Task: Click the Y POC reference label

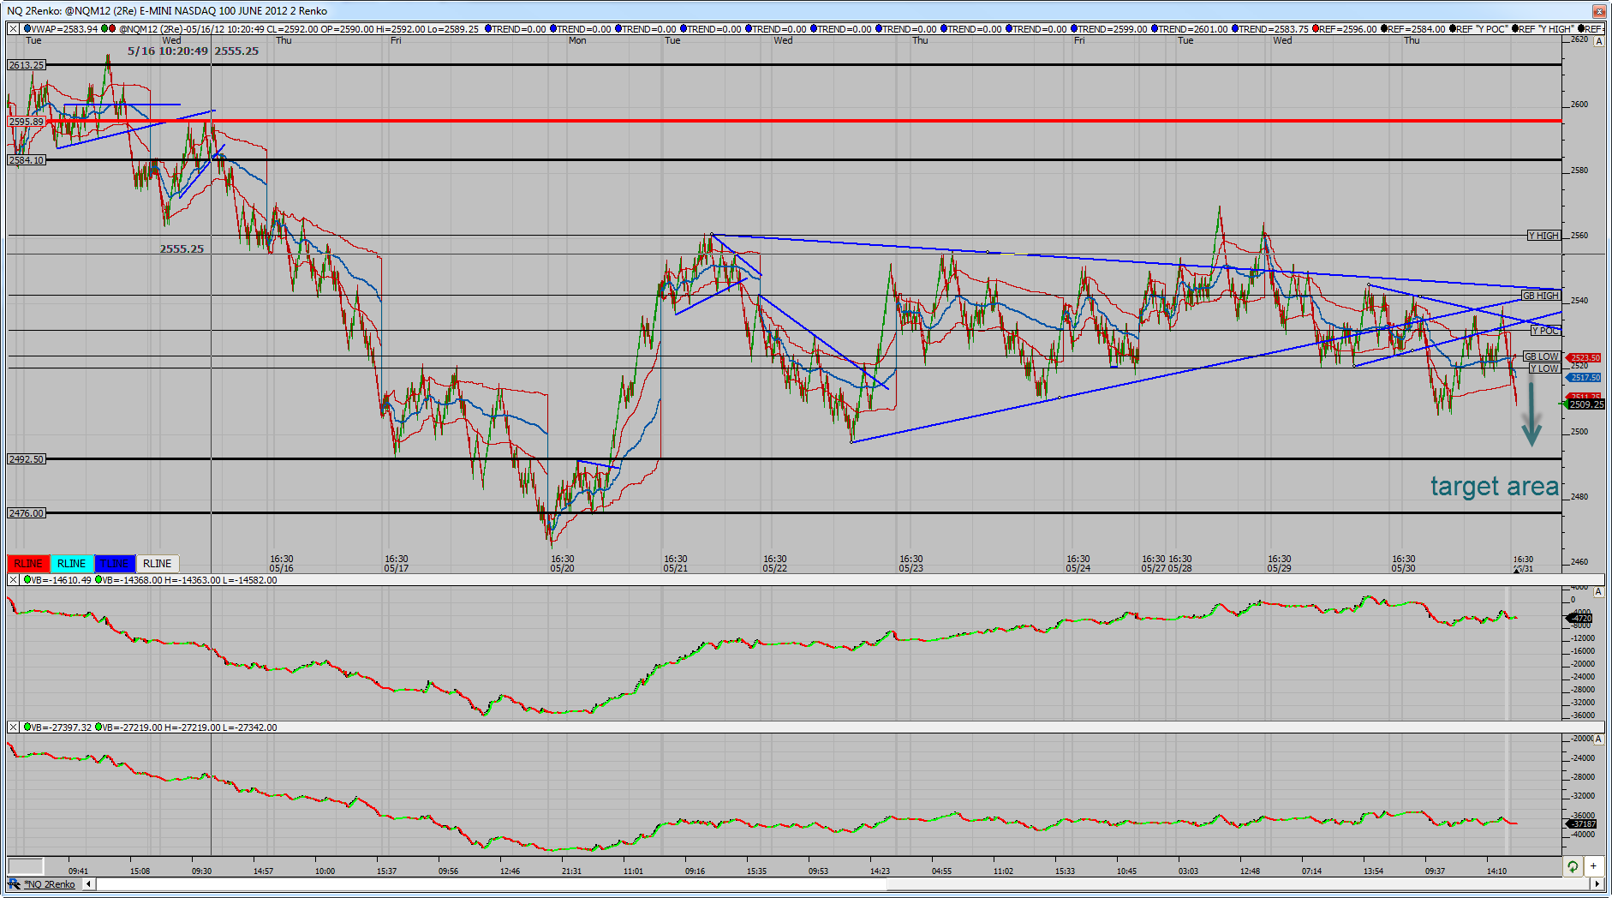Action: coord(1546,331)
